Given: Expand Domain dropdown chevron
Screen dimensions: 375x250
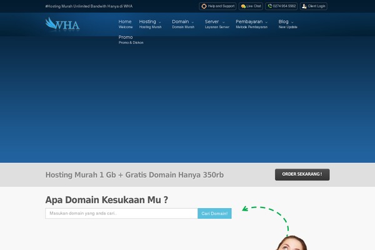Looking at the screenshot, I should pyautogui.click(x=192, y=22).
